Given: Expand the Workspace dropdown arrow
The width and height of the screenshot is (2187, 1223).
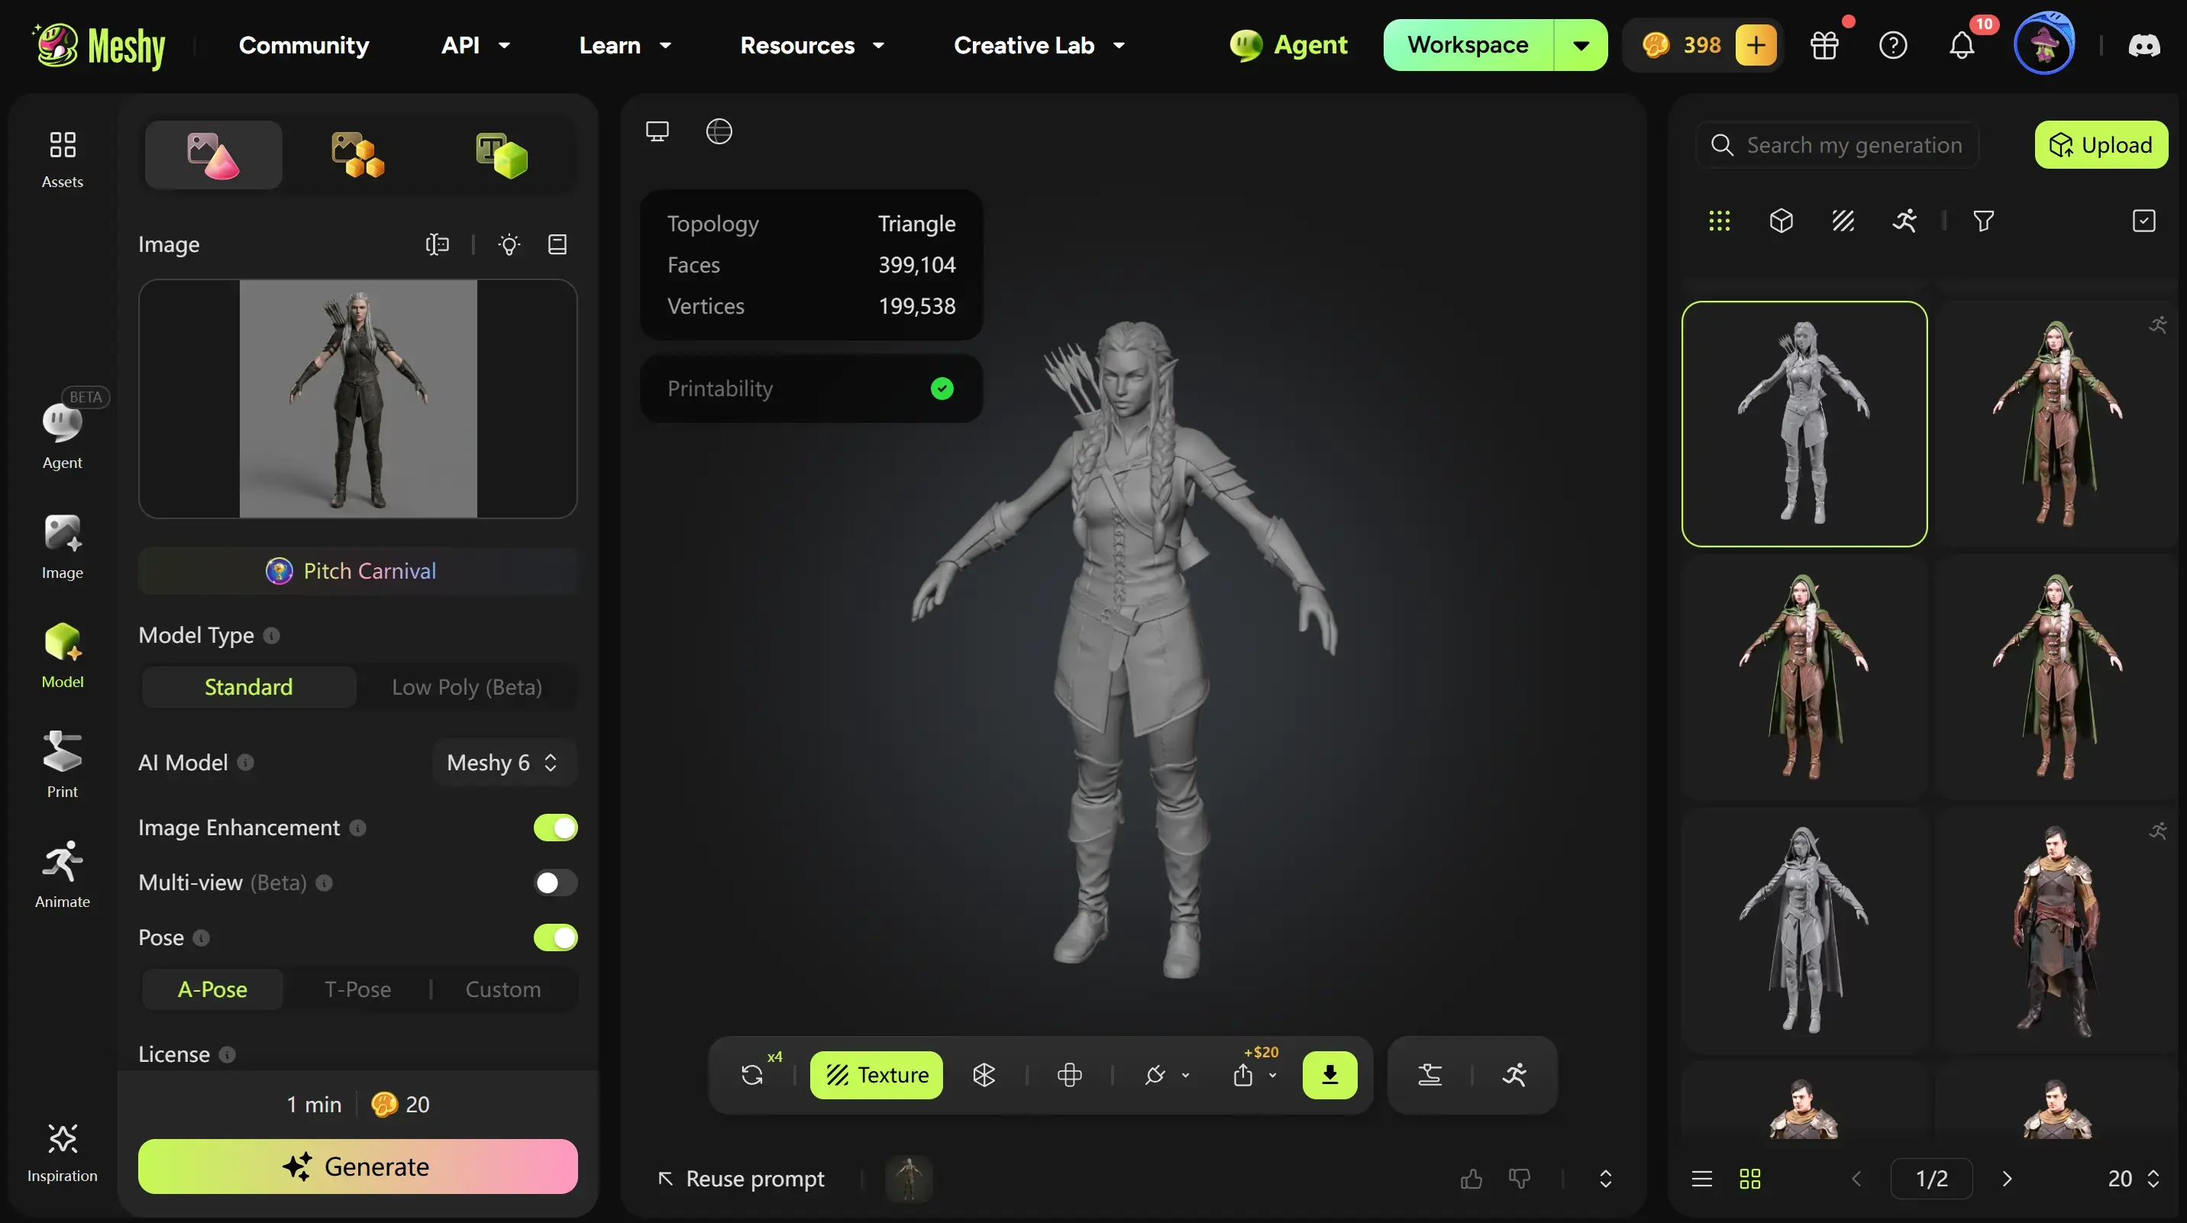Looking at the screenshot, I should coord(1581,45).
